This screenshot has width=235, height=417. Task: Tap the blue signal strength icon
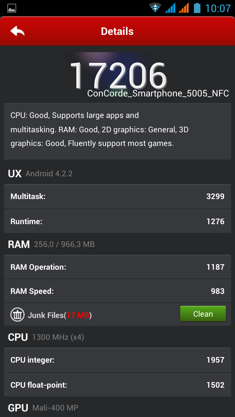click(x=170, y=8)
